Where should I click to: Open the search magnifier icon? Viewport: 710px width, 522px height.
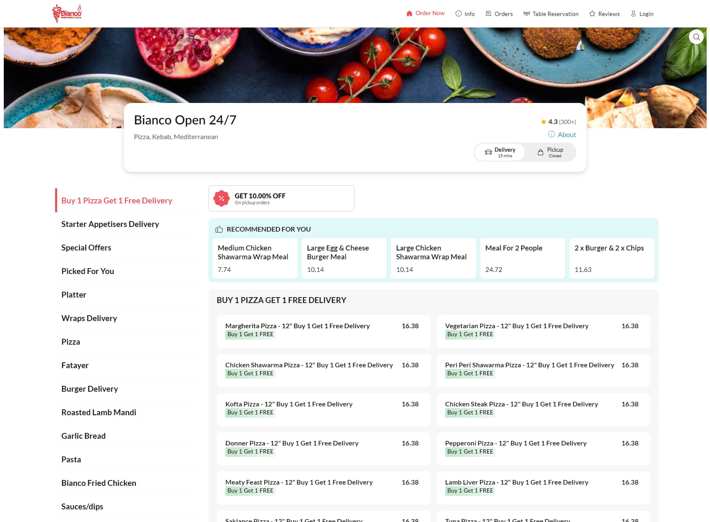coord(696,37)
